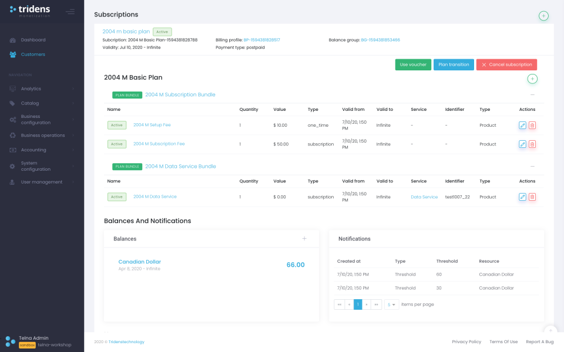Open the Canadian Dollar balance link

click(x=139, y=262)
